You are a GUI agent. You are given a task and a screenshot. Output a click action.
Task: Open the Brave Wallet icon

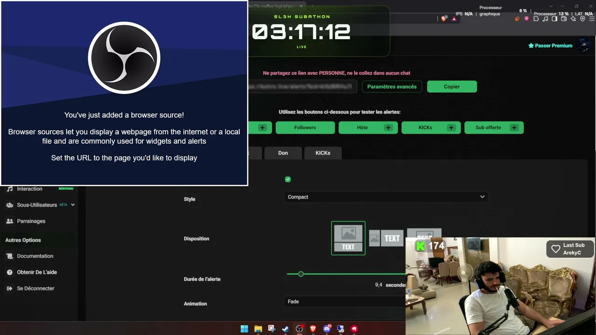coord(564,19)
